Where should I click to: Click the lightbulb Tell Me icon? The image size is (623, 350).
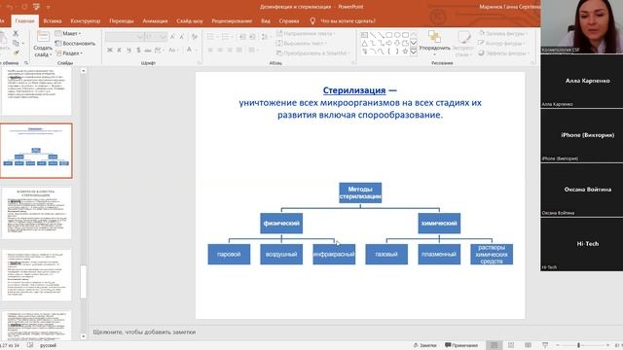click(x=312, y=20)
